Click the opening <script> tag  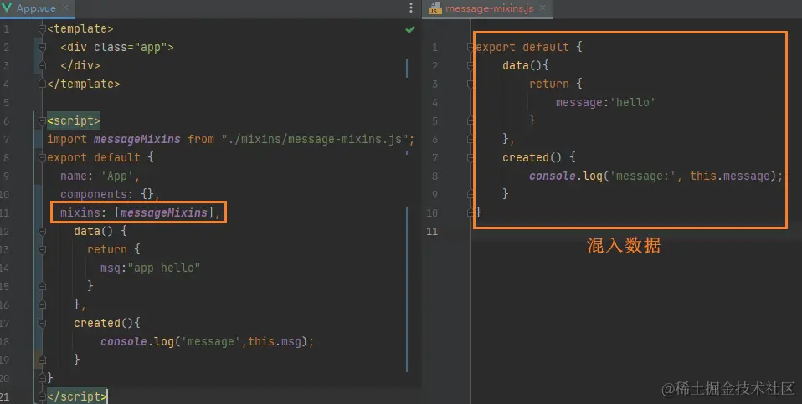pos(74,121)
